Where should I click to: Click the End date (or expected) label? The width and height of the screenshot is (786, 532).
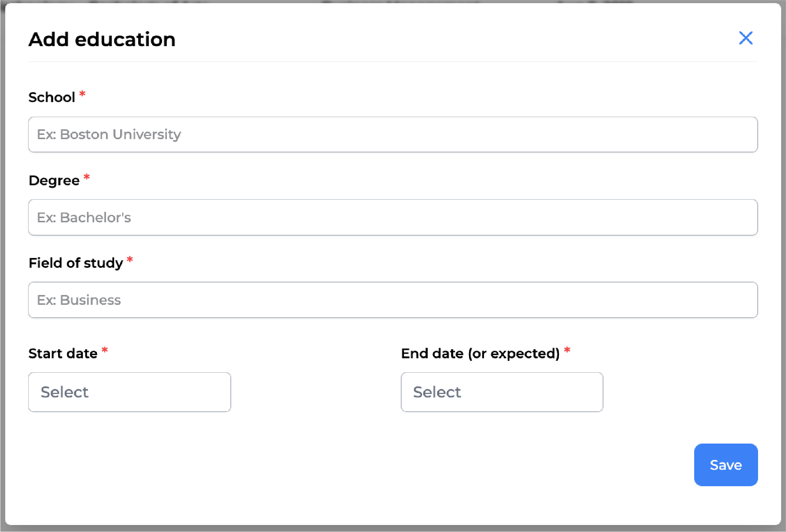pos(481,353)
